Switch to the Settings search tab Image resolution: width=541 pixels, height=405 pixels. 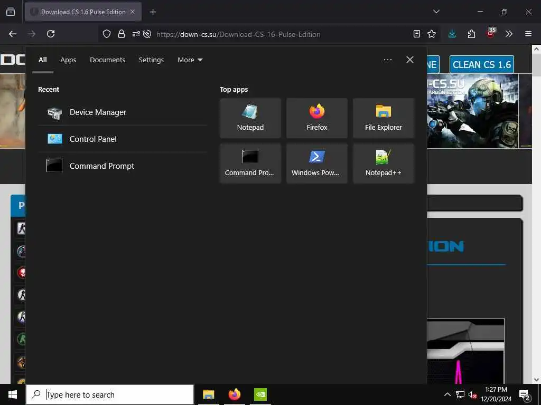pyautogui.click(x=151, y=60)
